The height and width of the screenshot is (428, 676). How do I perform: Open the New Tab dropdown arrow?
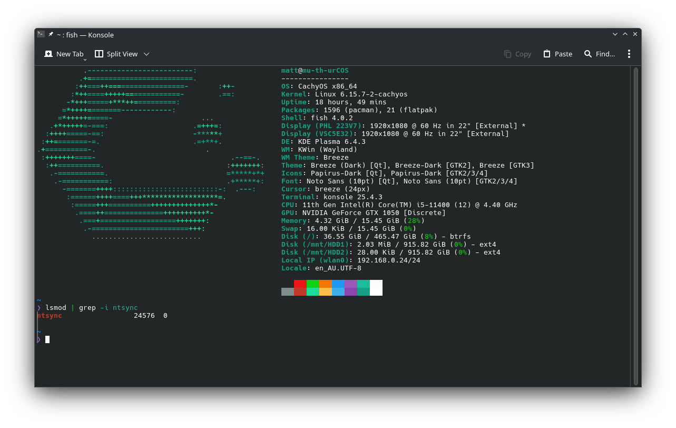85,60
